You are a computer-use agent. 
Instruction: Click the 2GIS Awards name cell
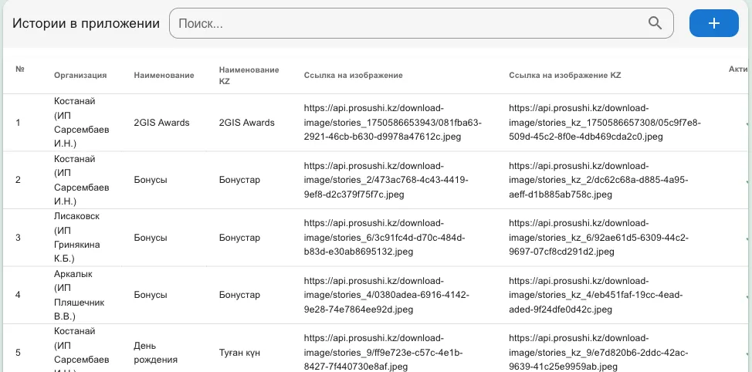pyautogui.click(x=161, y=123)
